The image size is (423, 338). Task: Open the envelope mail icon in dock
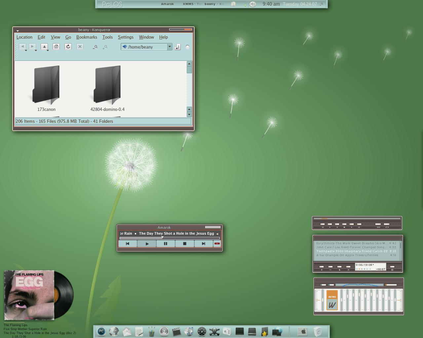coord(127,331)
